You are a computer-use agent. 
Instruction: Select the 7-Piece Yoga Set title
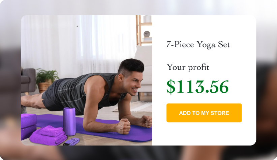click(198, 44)
